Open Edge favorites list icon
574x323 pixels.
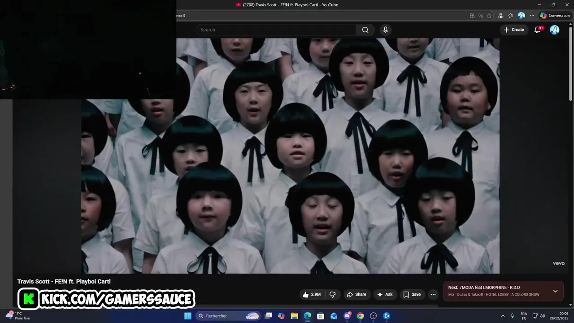coord(510,15)
